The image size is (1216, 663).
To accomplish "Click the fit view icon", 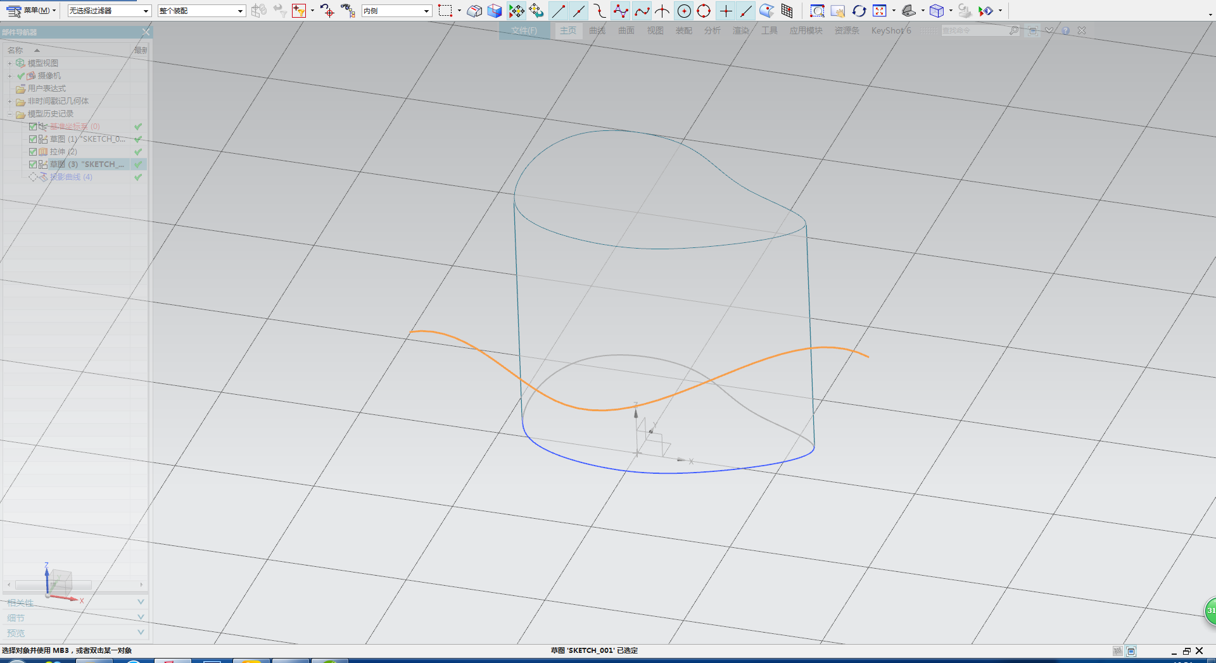I will [880, 11].
